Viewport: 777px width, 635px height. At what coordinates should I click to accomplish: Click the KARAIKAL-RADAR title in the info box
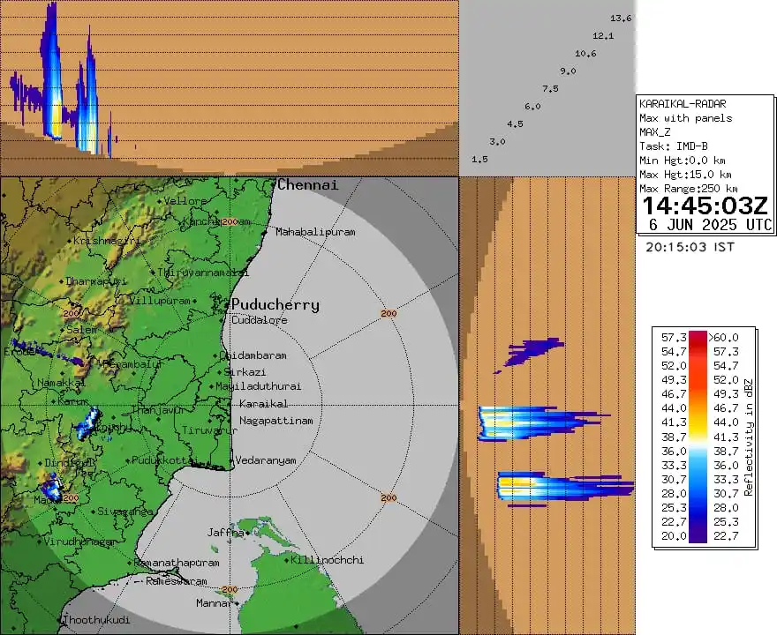point(683,104)
